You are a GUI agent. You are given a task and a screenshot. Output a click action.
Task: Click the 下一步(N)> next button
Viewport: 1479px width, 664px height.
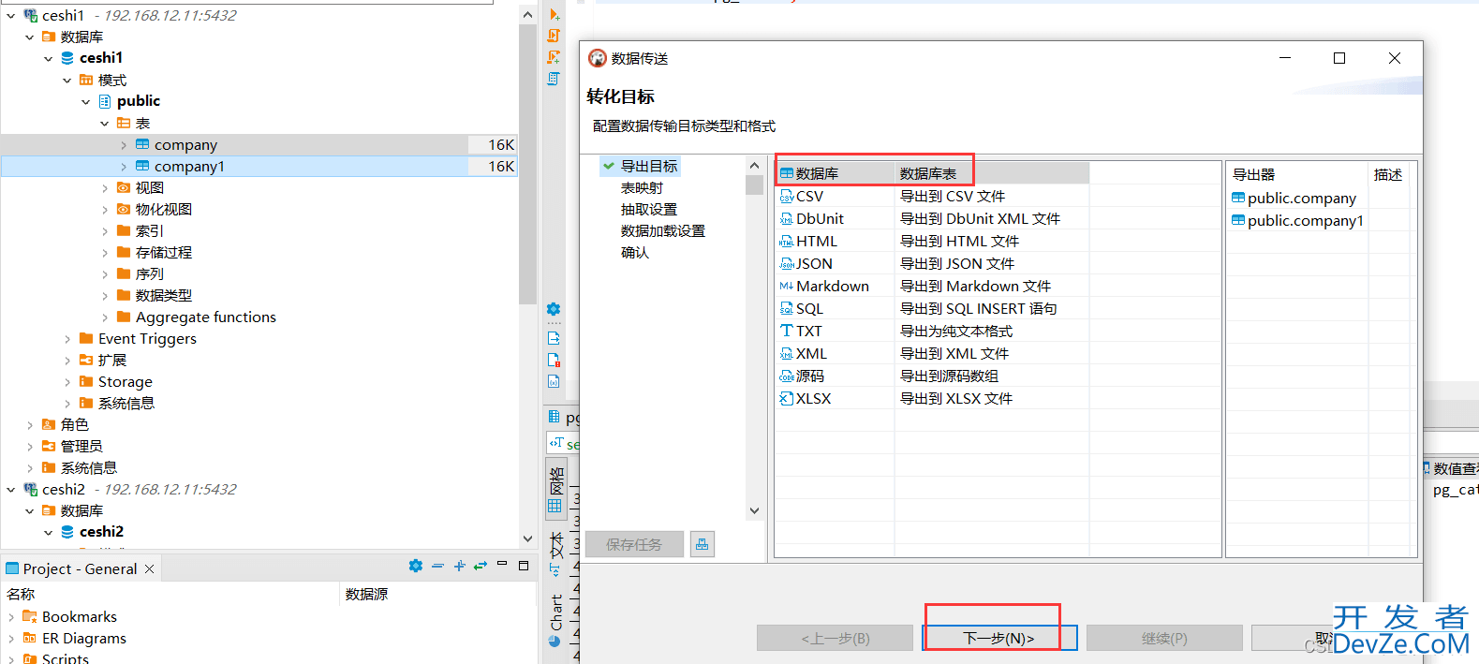999,638
